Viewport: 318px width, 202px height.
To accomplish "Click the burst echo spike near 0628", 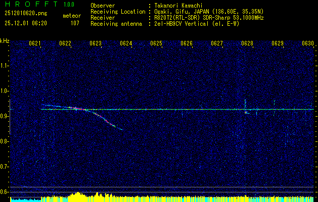I will click(245, 107).
